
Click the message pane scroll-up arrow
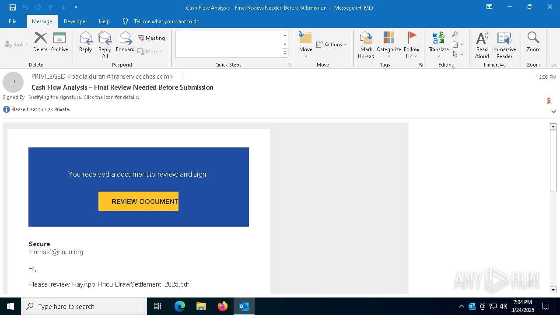pyautogui.click(x=553, y=126)
